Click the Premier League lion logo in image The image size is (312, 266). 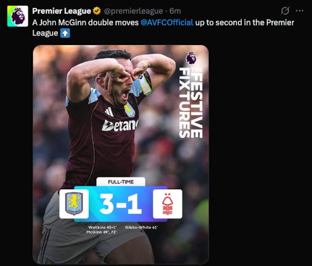(x=191, y=58)
